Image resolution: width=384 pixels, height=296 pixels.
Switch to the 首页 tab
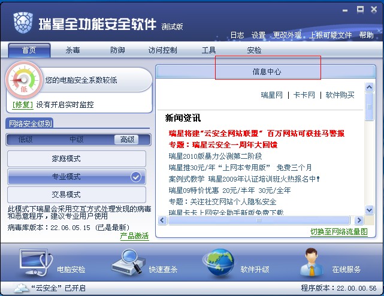pos(29,50)
